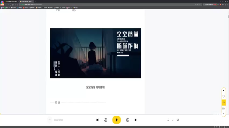Click the 空空荡荡 嗡嗡作响 title text
The height and width of the screenshot is (128, 229).
(95, 87)
